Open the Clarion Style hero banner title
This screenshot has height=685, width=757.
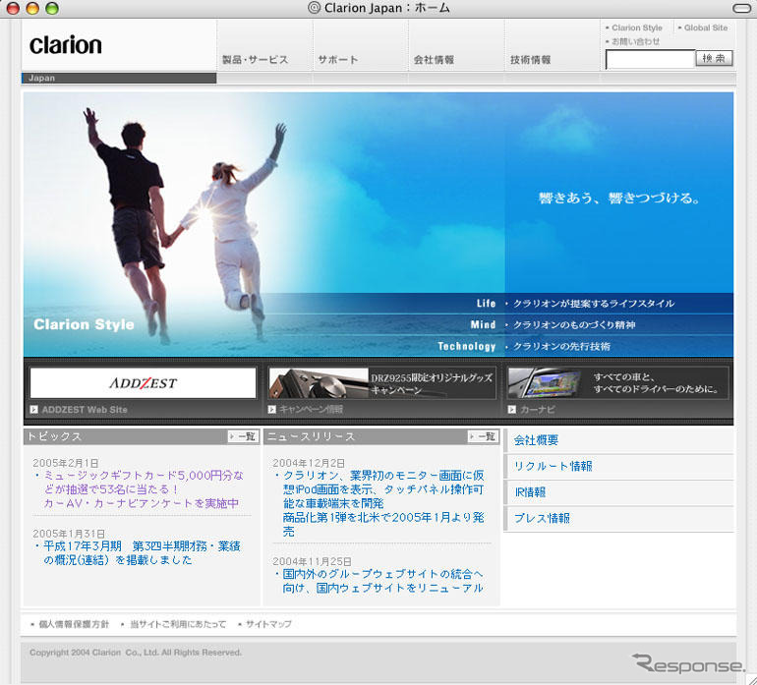click(84, 324)
